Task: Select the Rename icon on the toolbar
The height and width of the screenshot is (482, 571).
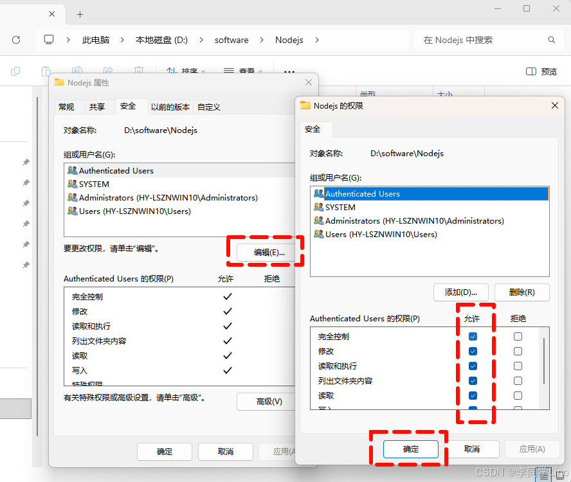Action: 77,71
